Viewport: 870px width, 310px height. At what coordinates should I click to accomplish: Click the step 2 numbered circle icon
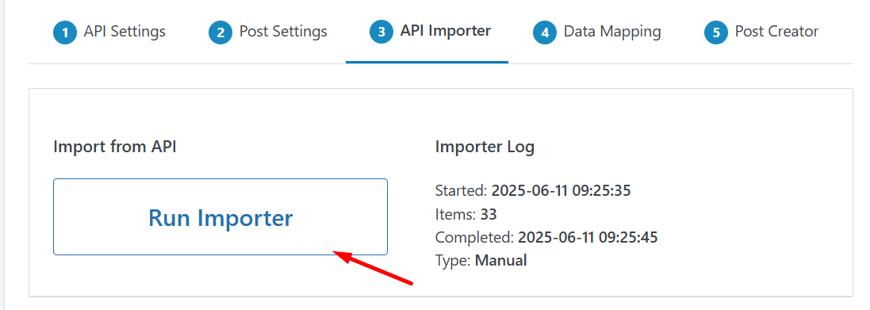pyautogui.click(x=220, y=33)
